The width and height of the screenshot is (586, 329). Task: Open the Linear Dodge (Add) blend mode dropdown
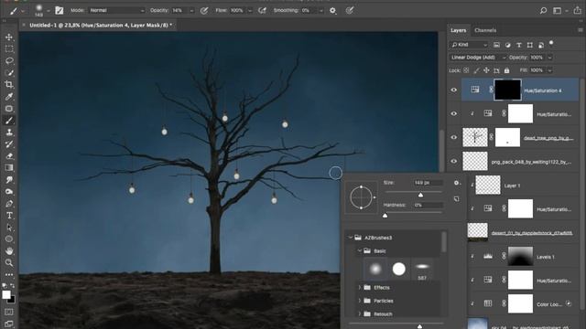(478, 58)
